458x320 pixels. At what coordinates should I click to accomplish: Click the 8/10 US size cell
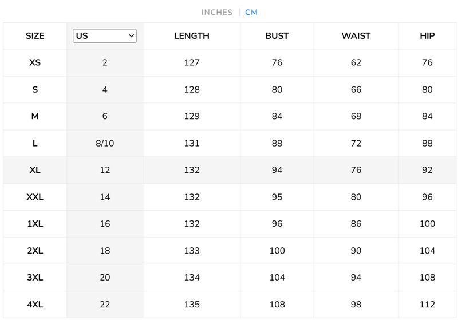(105, 143)
